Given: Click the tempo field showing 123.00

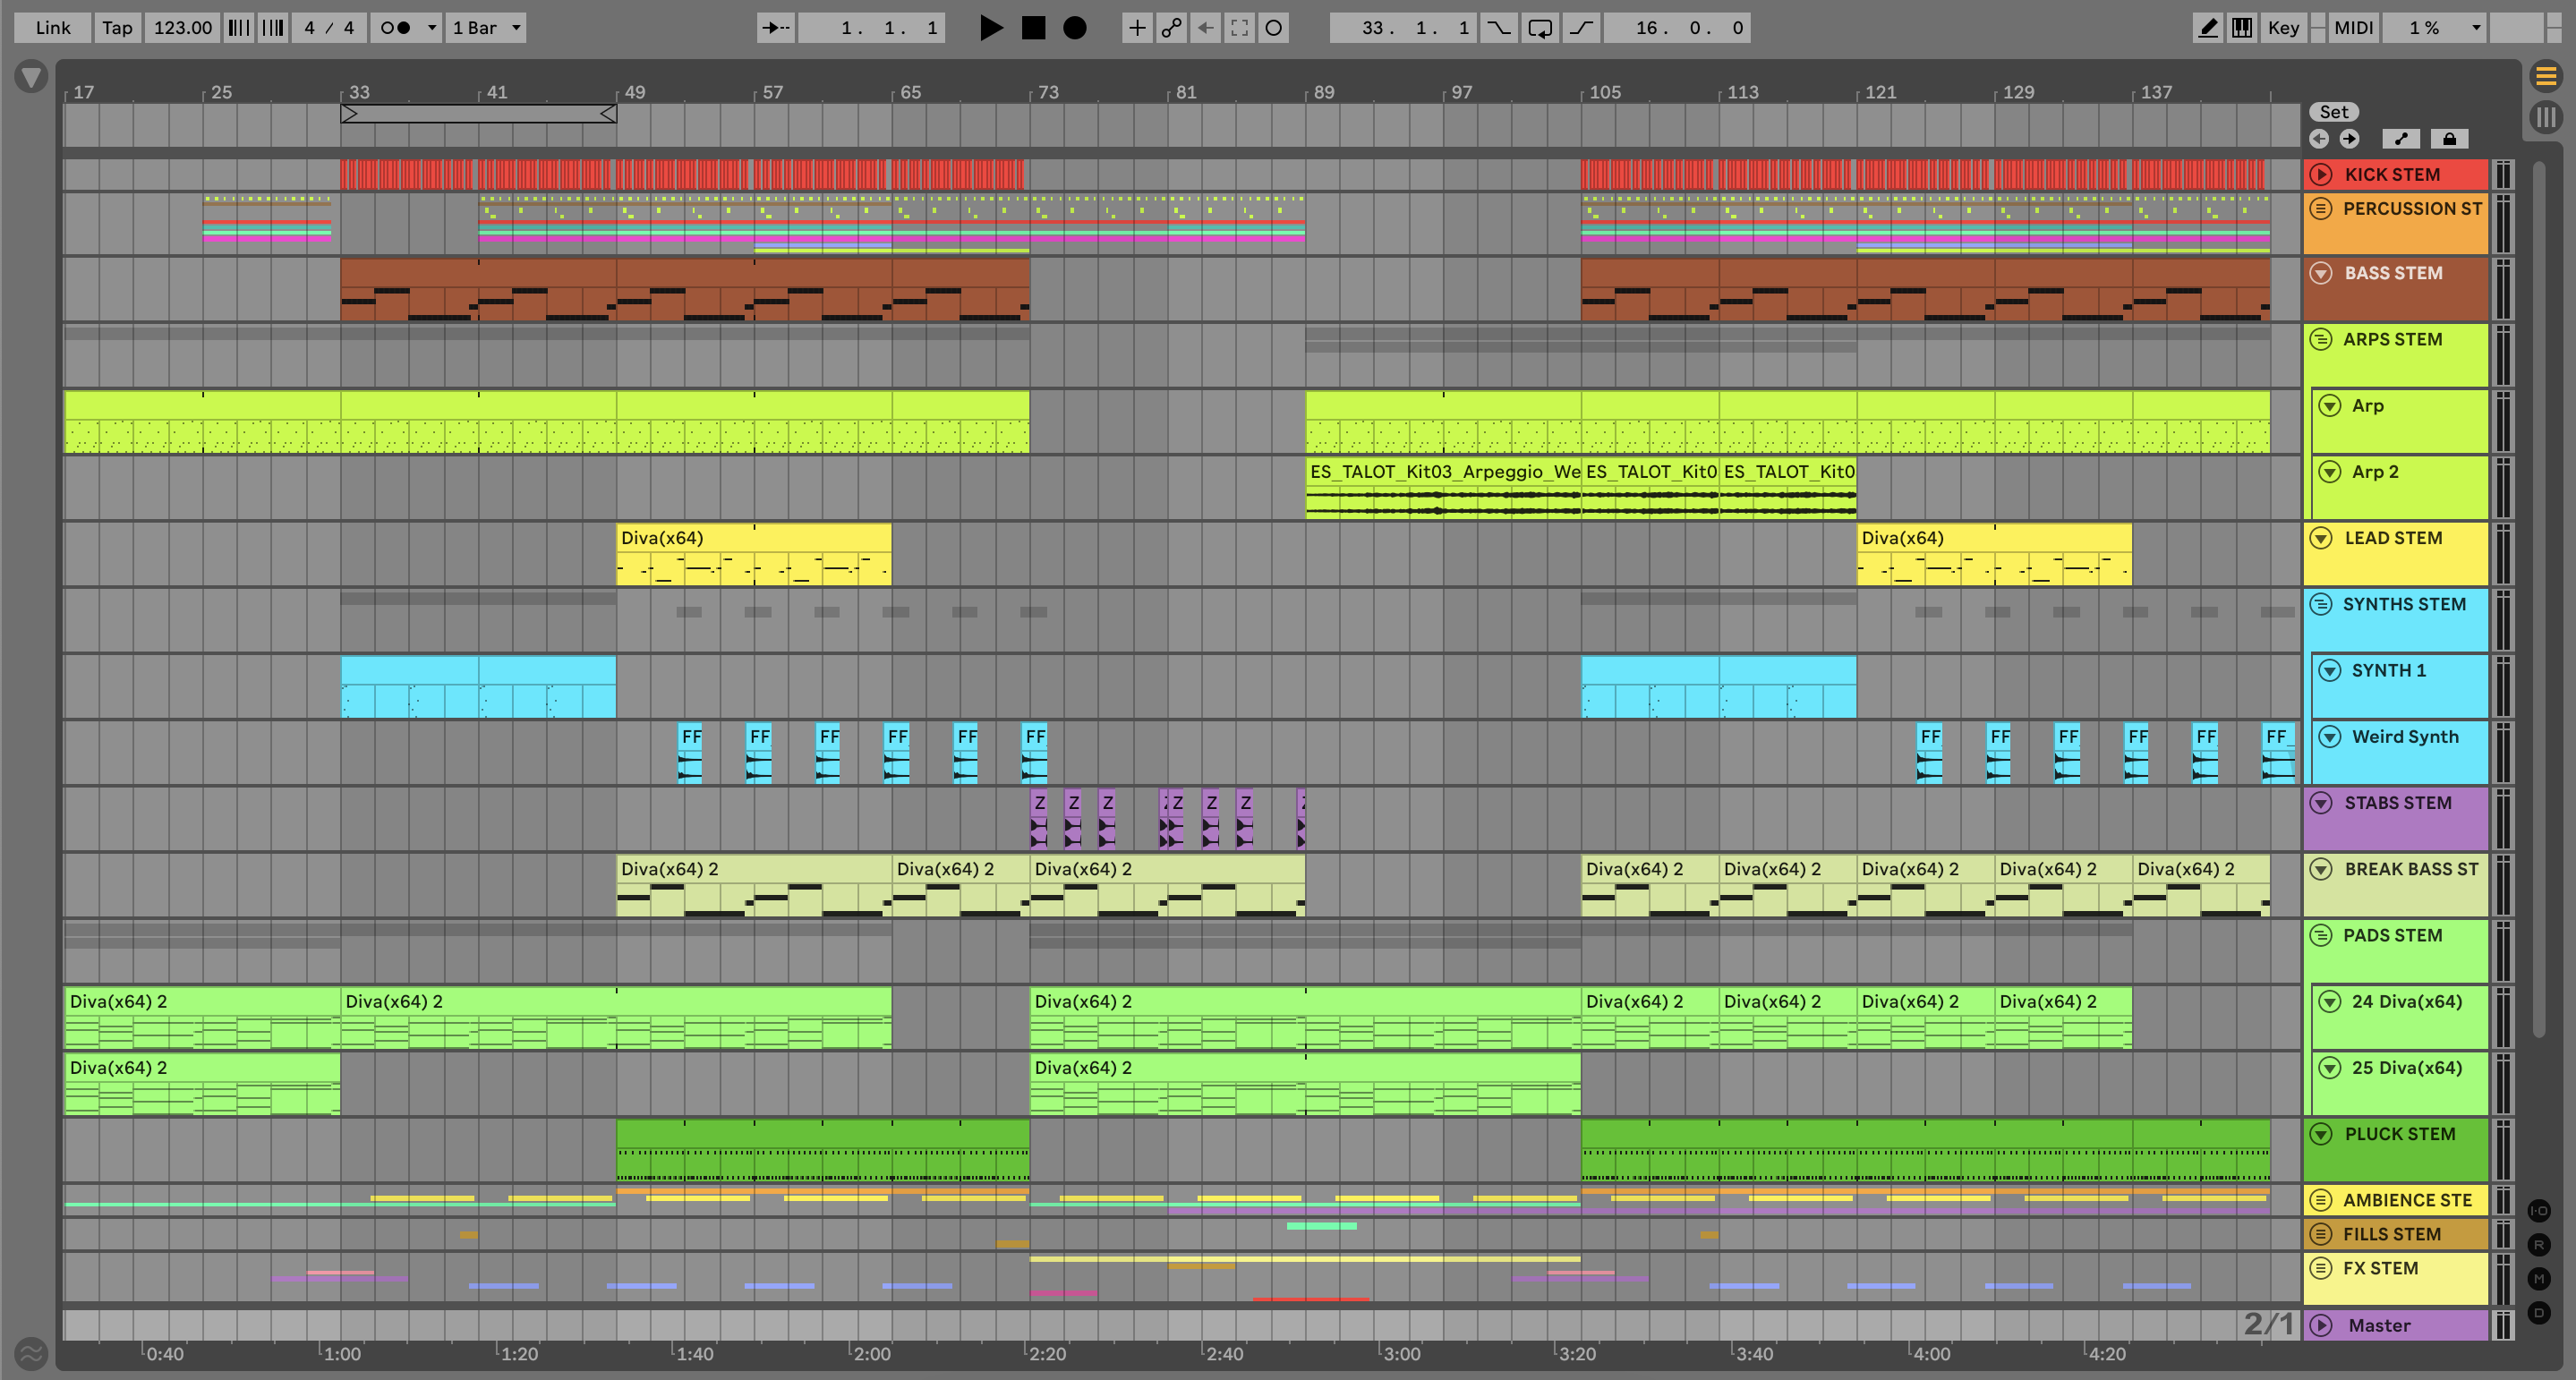Looking at the screenshot, I should (182, 28).
